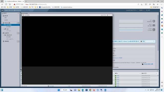Screen dimensions: 164x92
Task: Open the Outlook icon in the Edge sidebar
Action: click(162, 29)
